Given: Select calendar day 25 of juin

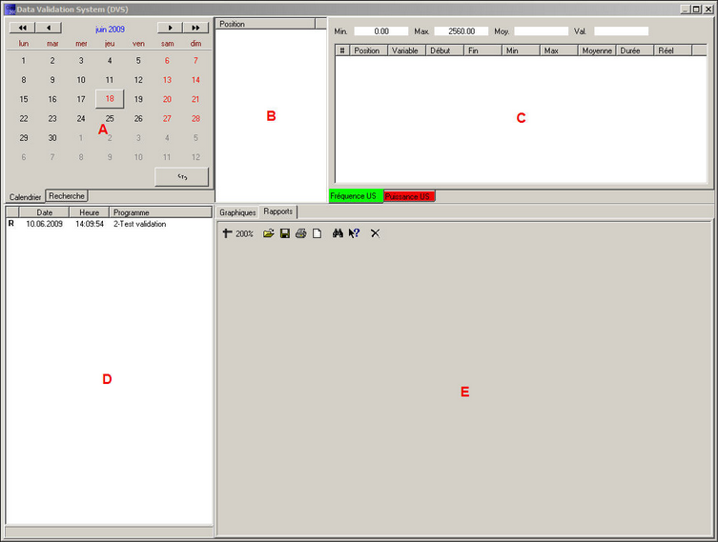Looking at the screenshot, I should coord(110,118).
